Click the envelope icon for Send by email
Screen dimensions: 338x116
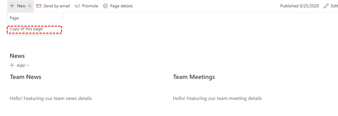pos(39,6)
